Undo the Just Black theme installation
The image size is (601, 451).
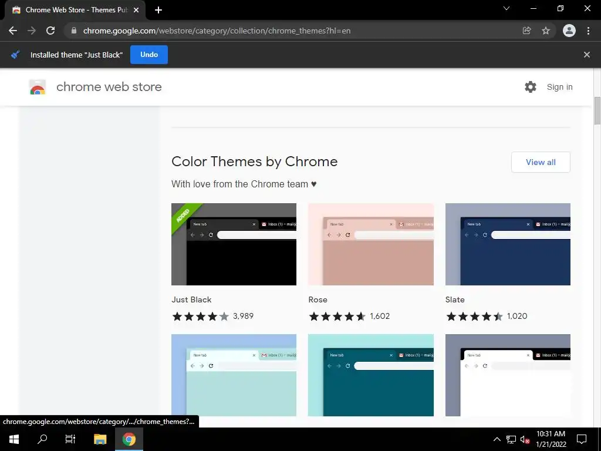click(x=149, y=55)
